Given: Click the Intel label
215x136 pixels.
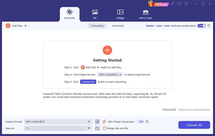Looking at the screenshot, I should (159, 26).
